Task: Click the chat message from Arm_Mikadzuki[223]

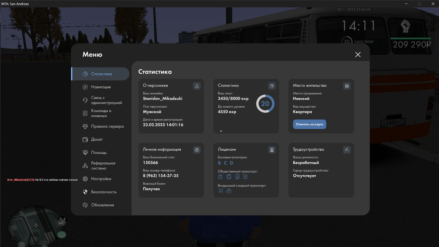Action: (x=42, y=180)
